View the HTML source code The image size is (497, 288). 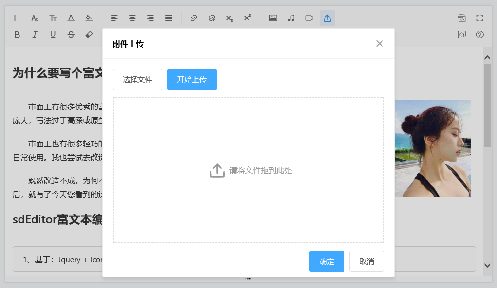pos(462,18)
